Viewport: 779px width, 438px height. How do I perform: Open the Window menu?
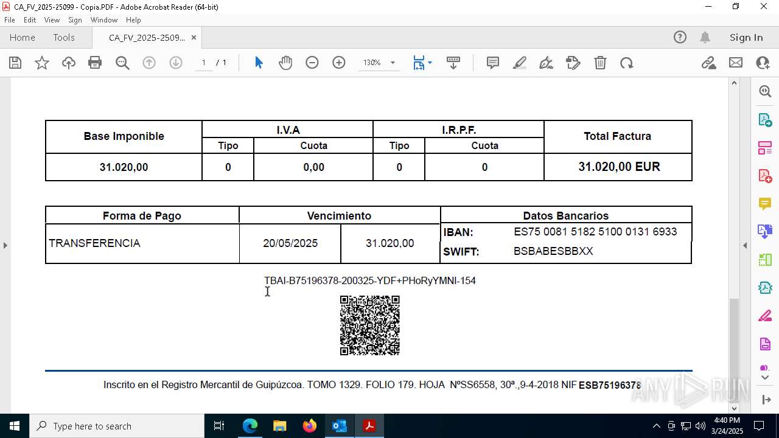[104, 20]
